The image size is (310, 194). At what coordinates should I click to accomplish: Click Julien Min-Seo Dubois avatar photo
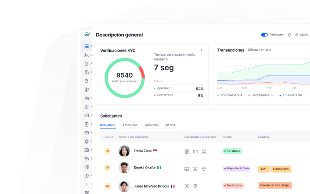point(124,185)
